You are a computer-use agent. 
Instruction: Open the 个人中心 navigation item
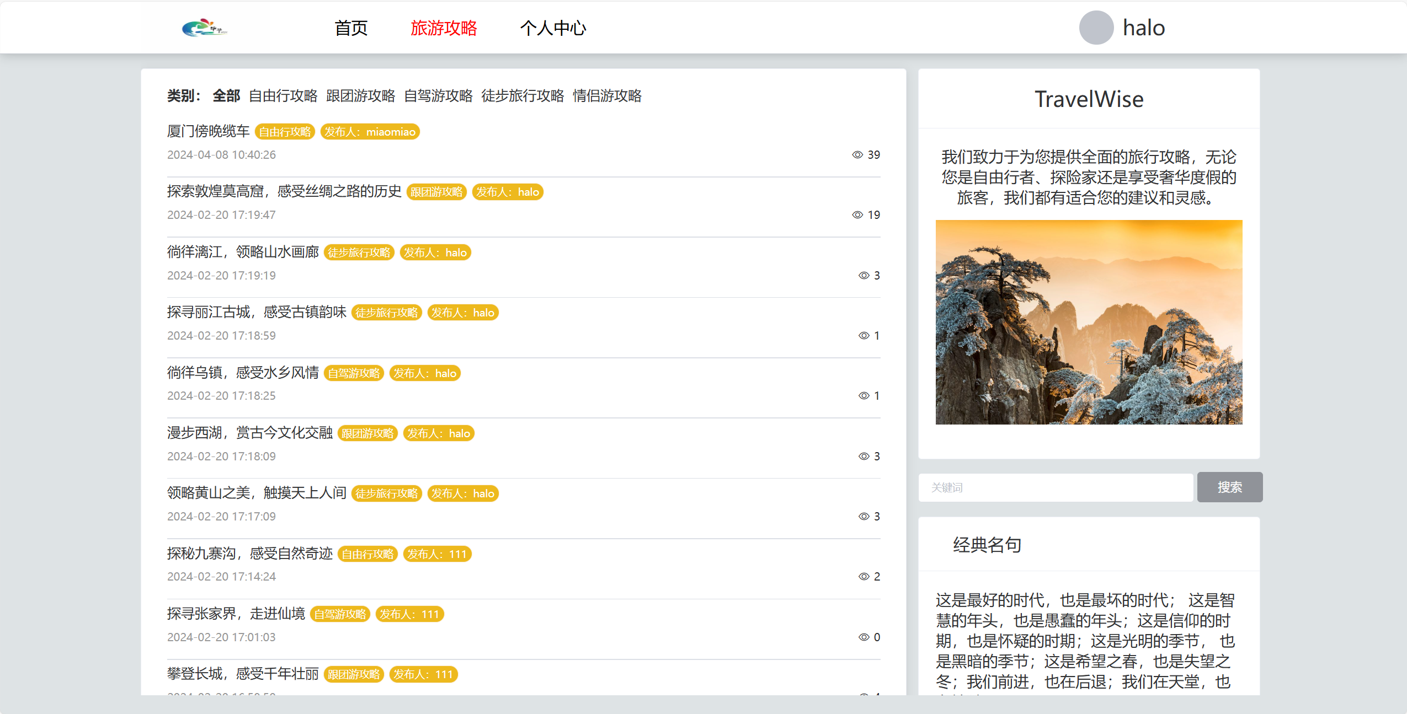(553, 28)
